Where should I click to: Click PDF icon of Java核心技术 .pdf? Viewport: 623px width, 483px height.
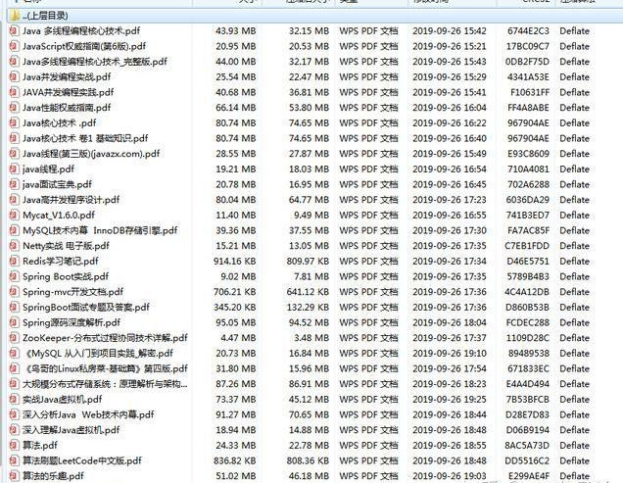(x=14, y=122)
